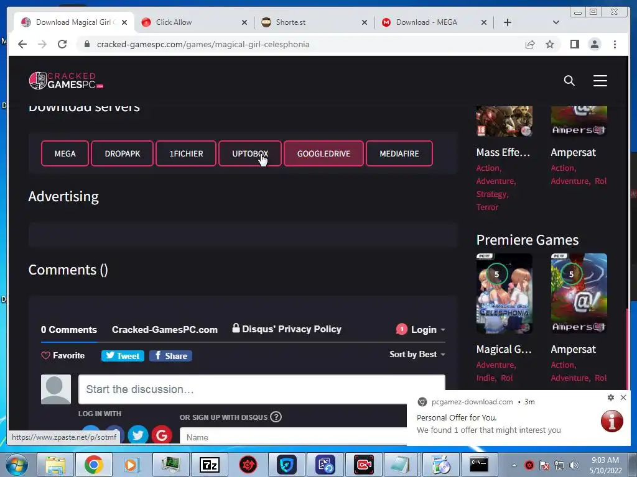Click the MEDIAFIRE download server button
This screenshot has height=477, width=637.
(399, 154)
